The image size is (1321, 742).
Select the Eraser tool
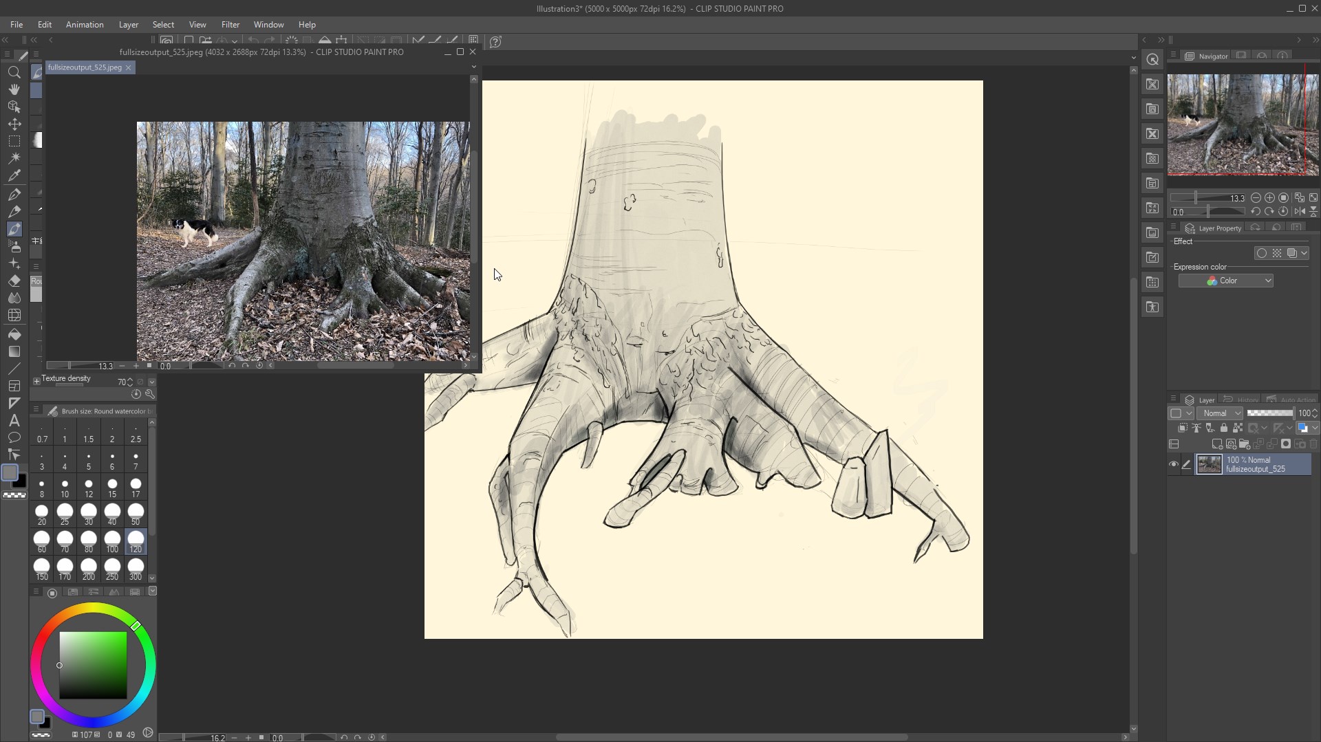pos(14,281)
